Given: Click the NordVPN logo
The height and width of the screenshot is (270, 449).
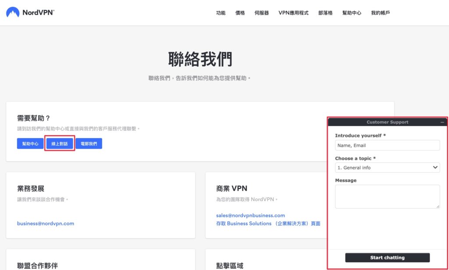Looking at the screenshot, I should pyautogui.click(x=30, y=12).
